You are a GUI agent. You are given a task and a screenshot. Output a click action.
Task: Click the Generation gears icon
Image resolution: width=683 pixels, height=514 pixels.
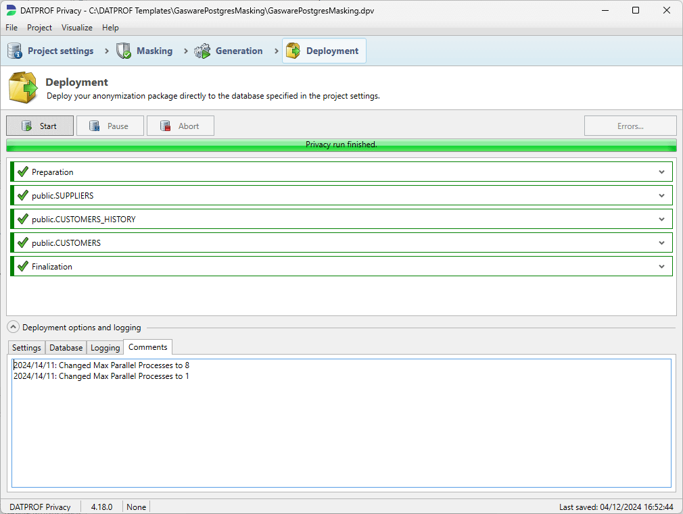point(202,50)
